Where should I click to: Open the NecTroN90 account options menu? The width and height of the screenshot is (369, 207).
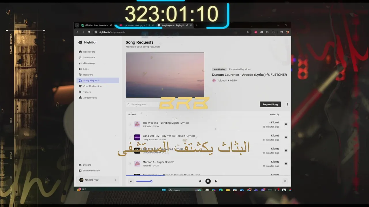click(x=115, y=180)
